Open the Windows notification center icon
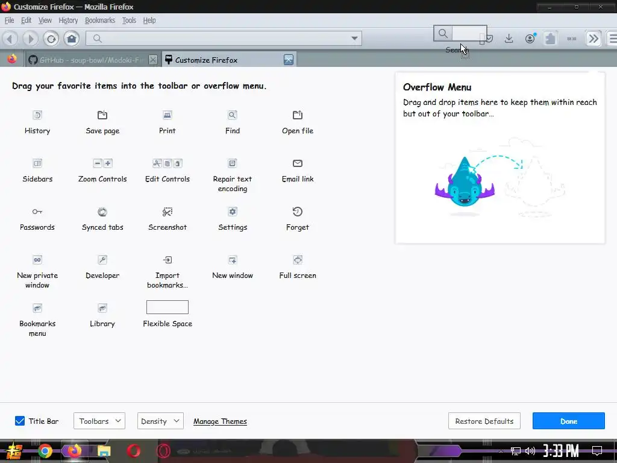The width and height of the screenshot is (617, 463). (x=597, y=450)
